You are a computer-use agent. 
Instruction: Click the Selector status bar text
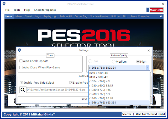tap(126, 114)
